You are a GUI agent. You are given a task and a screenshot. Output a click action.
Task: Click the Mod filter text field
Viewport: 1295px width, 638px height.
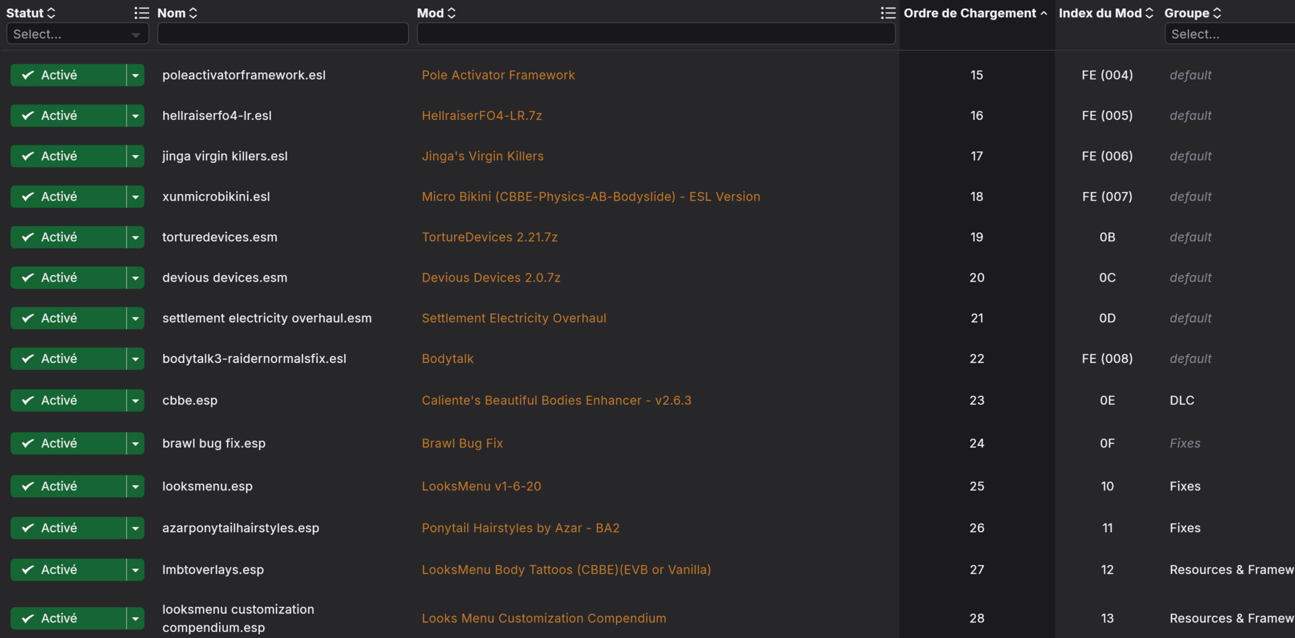(x=656, y=34)
